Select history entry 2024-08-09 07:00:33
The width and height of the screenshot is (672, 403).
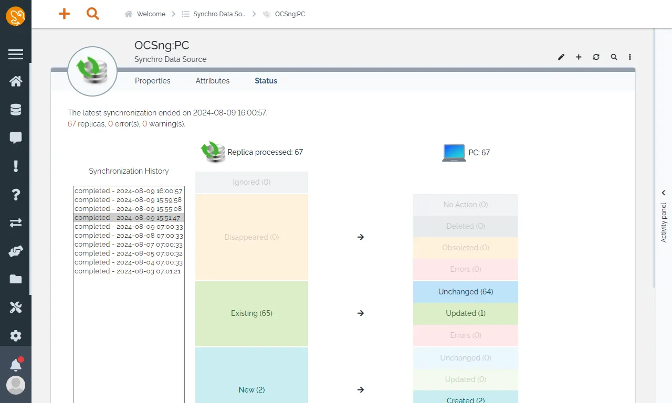click(x=129, y=227)
